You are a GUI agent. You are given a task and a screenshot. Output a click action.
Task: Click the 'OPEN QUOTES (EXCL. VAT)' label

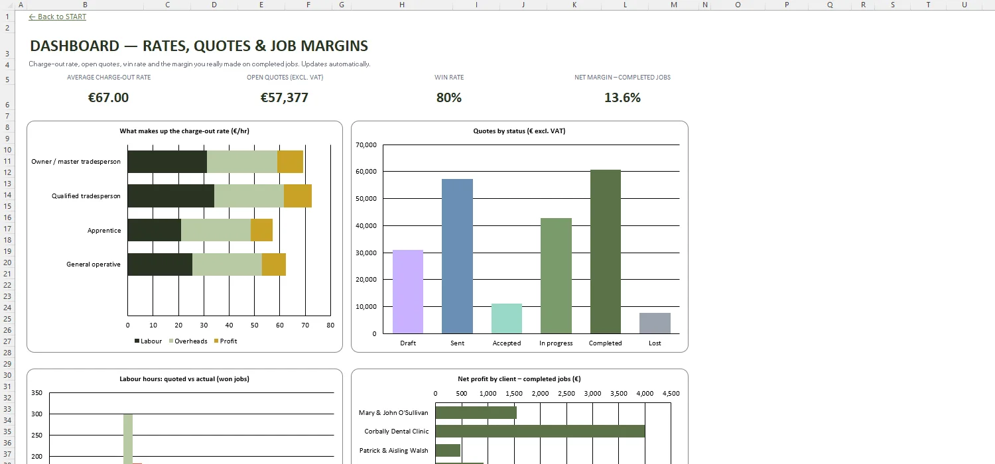point(285,78)
